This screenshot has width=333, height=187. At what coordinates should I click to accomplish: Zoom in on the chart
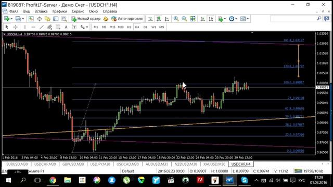[176, 19]
